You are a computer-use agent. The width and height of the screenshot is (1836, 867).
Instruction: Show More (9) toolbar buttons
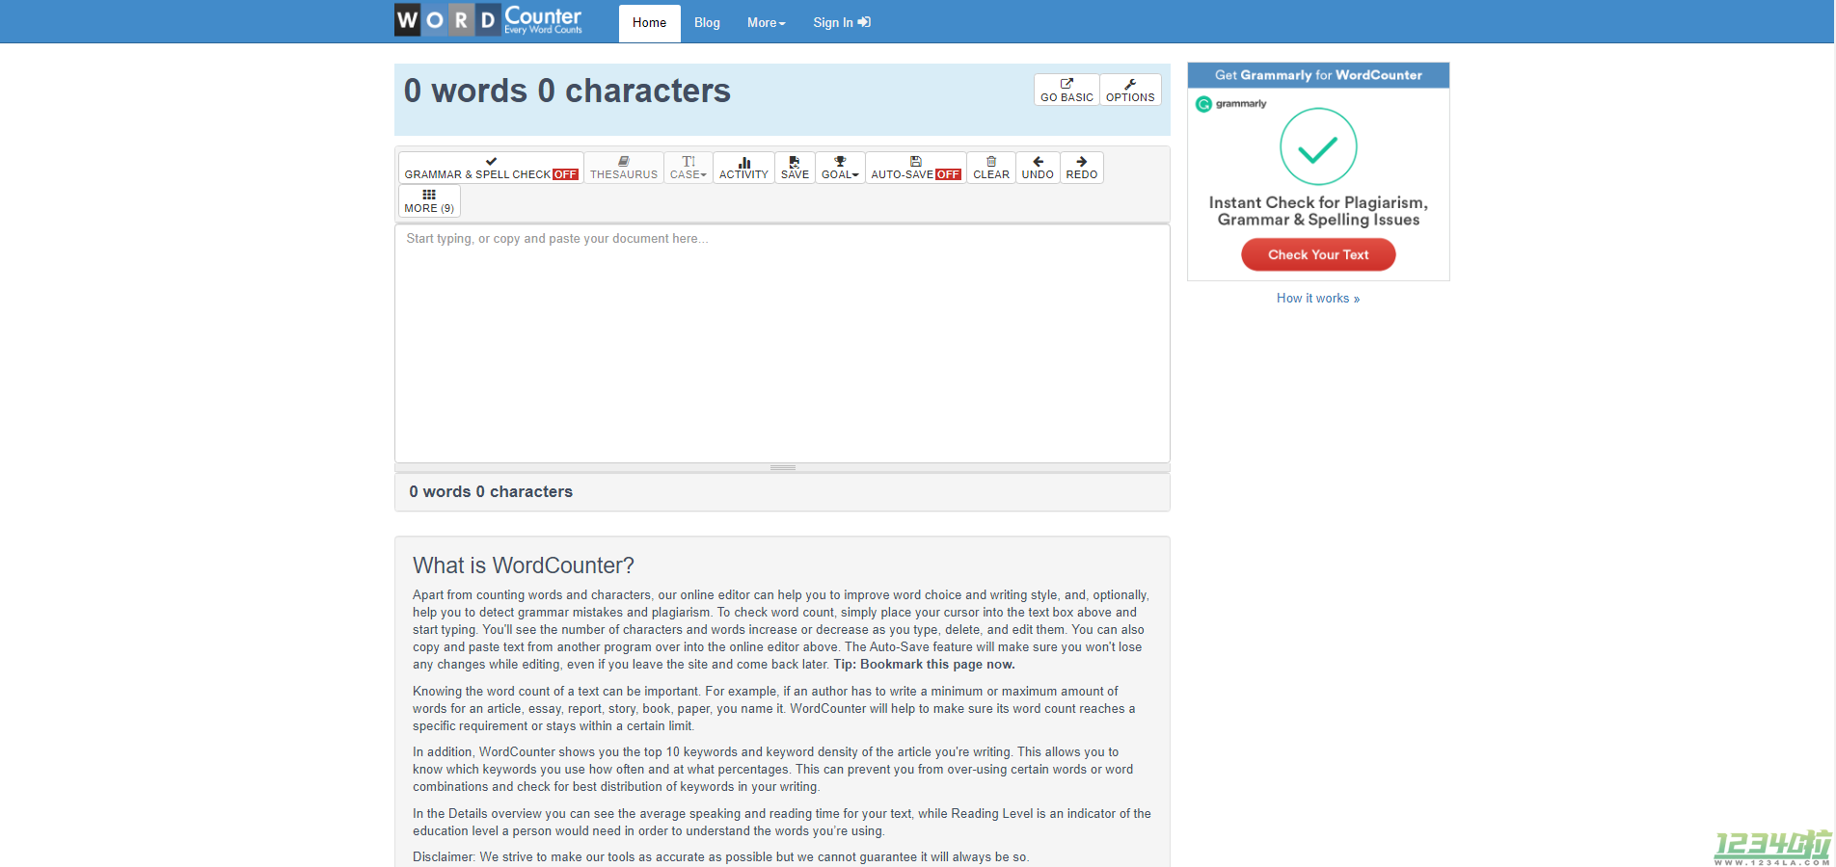(429, 201)
